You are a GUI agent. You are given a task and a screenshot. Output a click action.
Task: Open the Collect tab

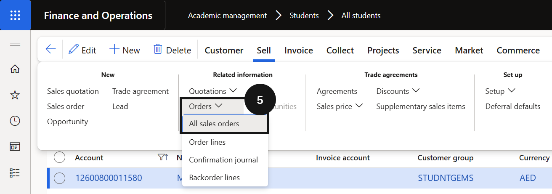[x=340, y=50]
